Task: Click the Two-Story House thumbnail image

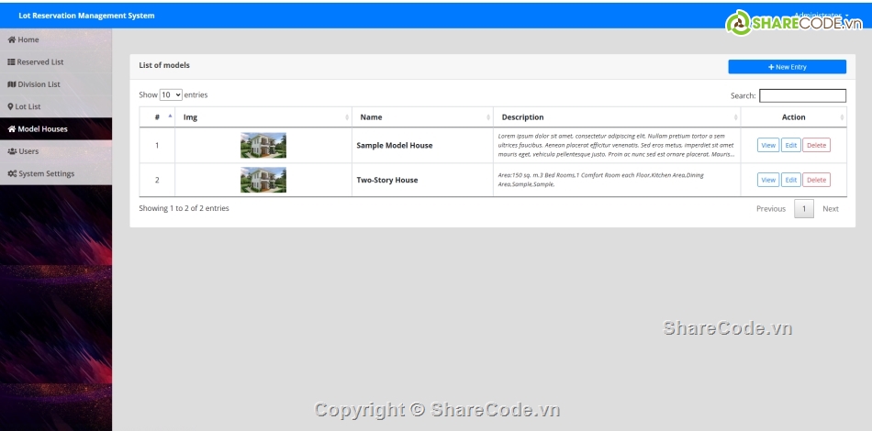Action: (x=263, y=180)
